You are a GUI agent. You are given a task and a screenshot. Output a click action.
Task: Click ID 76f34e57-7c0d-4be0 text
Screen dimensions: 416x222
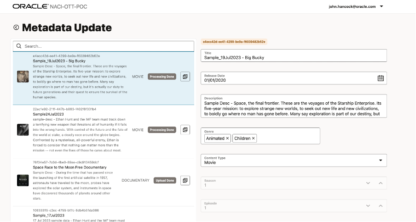[x=66, y=162]
